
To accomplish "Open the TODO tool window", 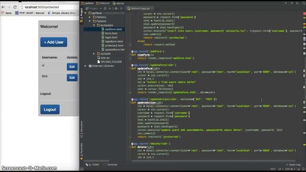I will point(92,165).
